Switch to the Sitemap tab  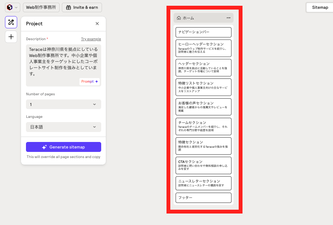tap(320, 7)
